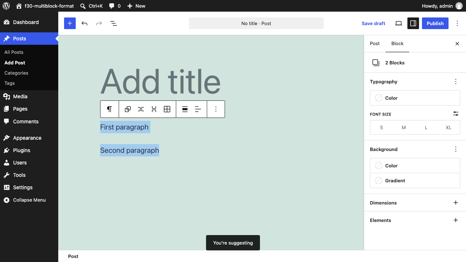
Task: Open the Media admin menu
Action: (x=29, y=96)
